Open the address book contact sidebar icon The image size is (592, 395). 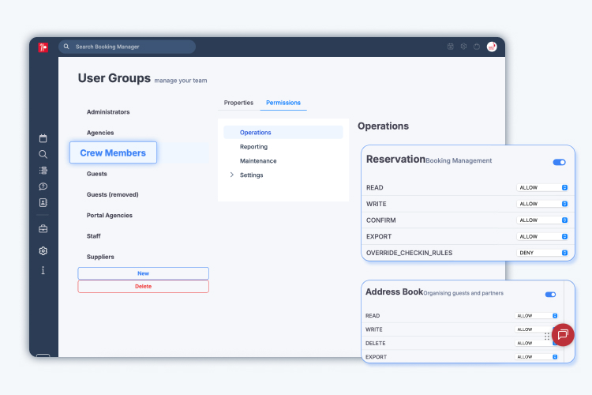43,202
